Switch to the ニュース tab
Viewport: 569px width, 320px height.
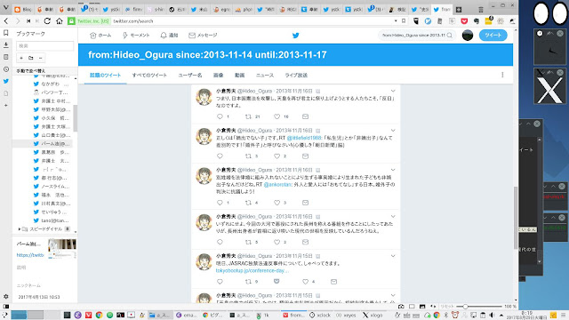[265, 75]
